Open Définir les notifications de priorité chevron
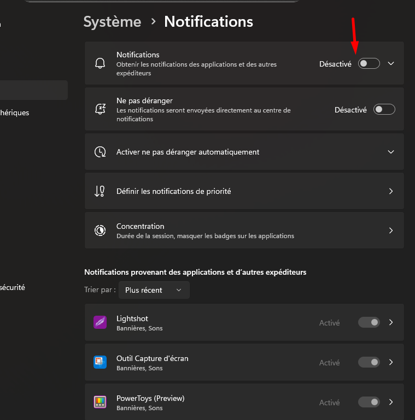 click(x=391, y=191)
